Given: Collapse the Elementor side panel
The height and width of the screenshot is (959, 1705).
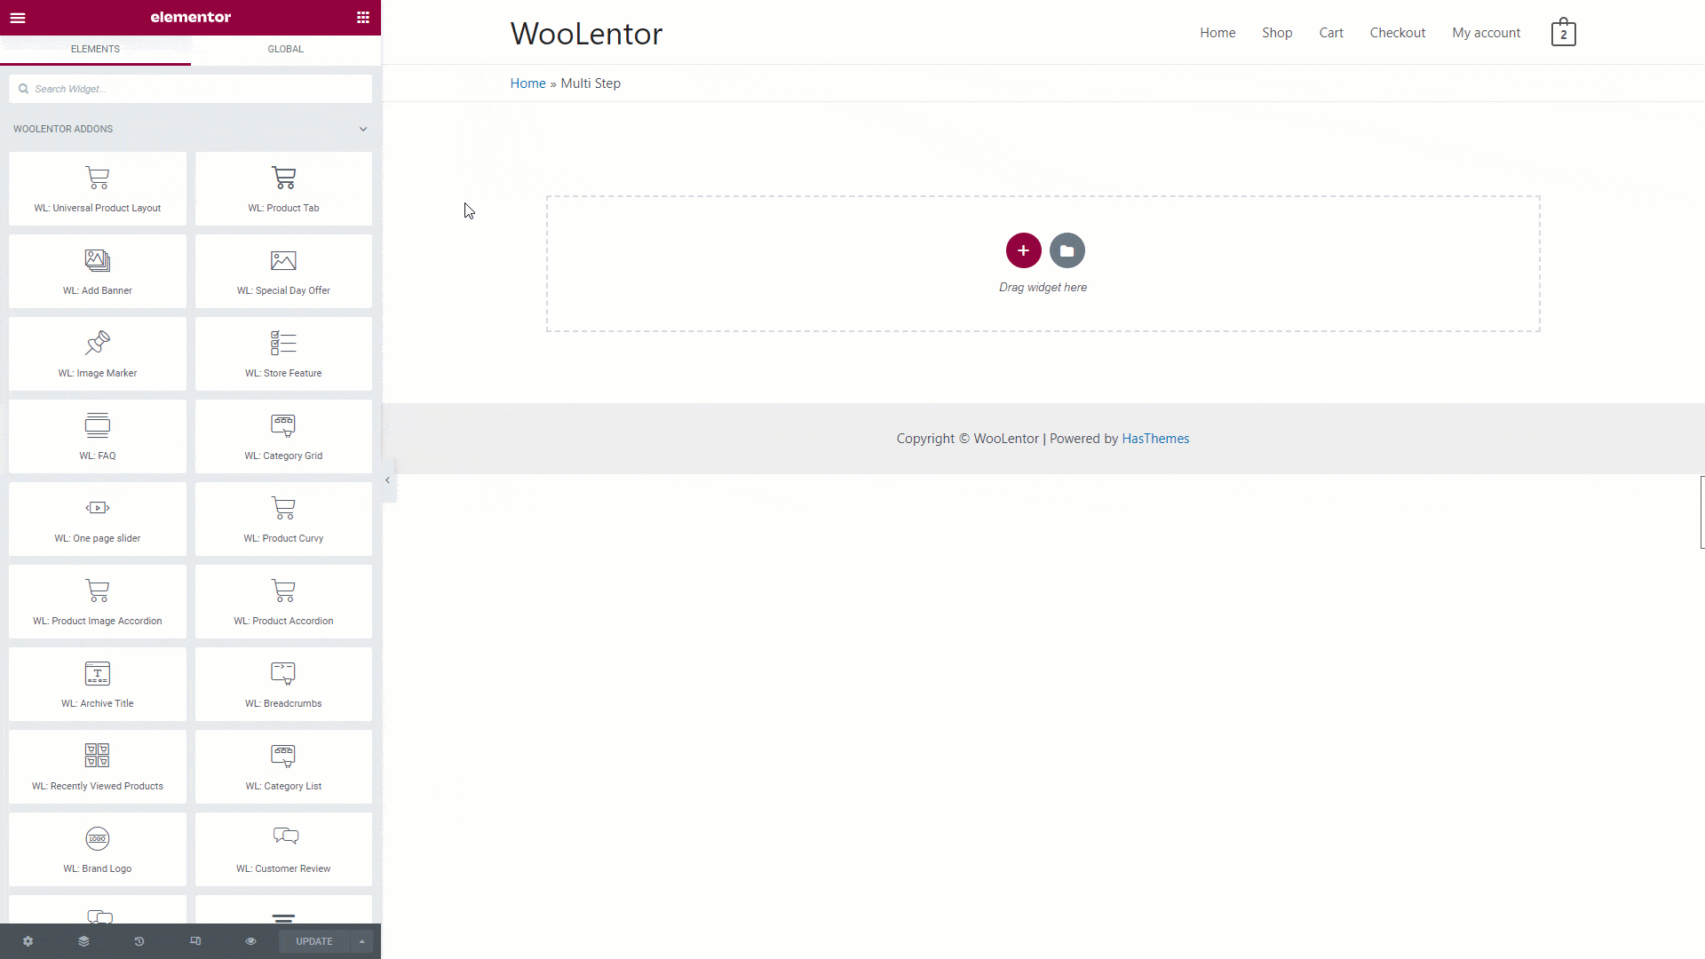Looking at the screenshot, I should 388,480.
